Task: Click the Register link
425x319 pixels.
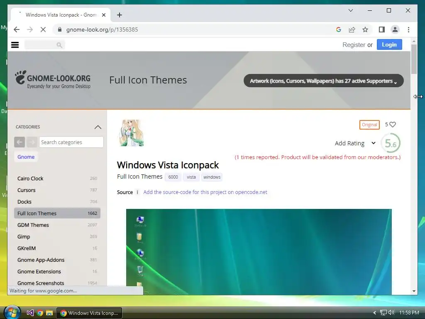Action: [354, 45]
